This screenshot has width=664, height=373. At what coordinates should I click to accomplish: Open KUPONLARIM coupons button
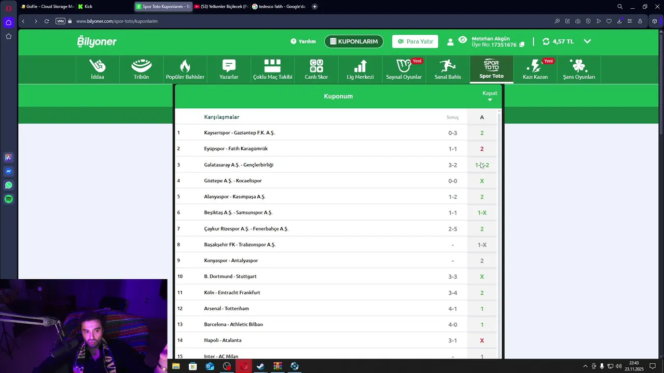354,41
